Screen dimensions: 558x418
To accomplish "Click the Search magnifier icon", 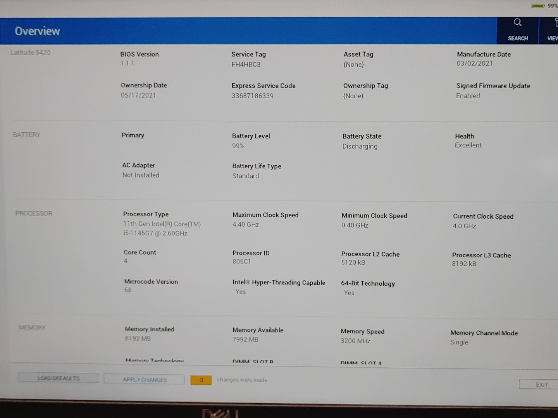I will [518, 23].
